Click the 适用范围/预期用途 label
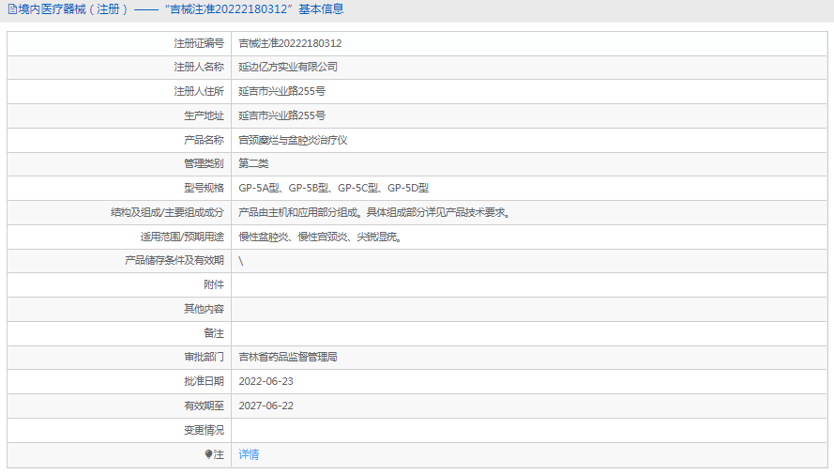 (182, 237)
